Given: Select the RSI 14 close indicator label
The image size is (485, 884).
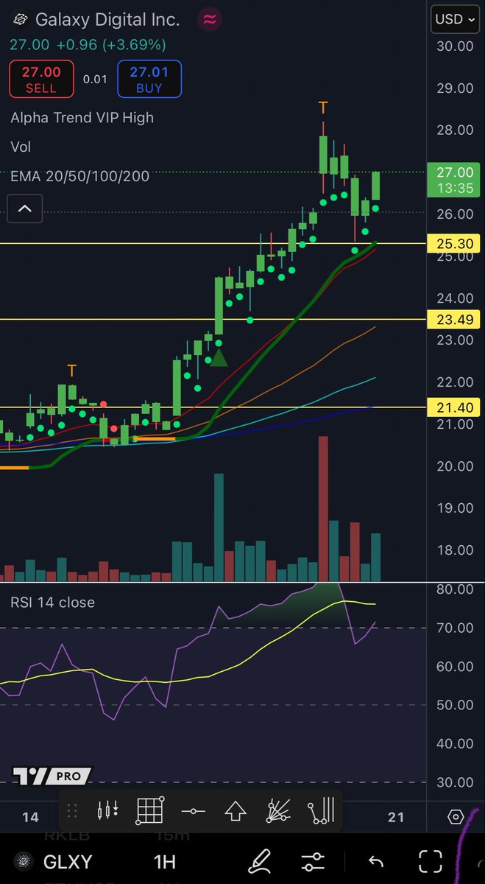Looking at the screenshot, I should (52, 602).
